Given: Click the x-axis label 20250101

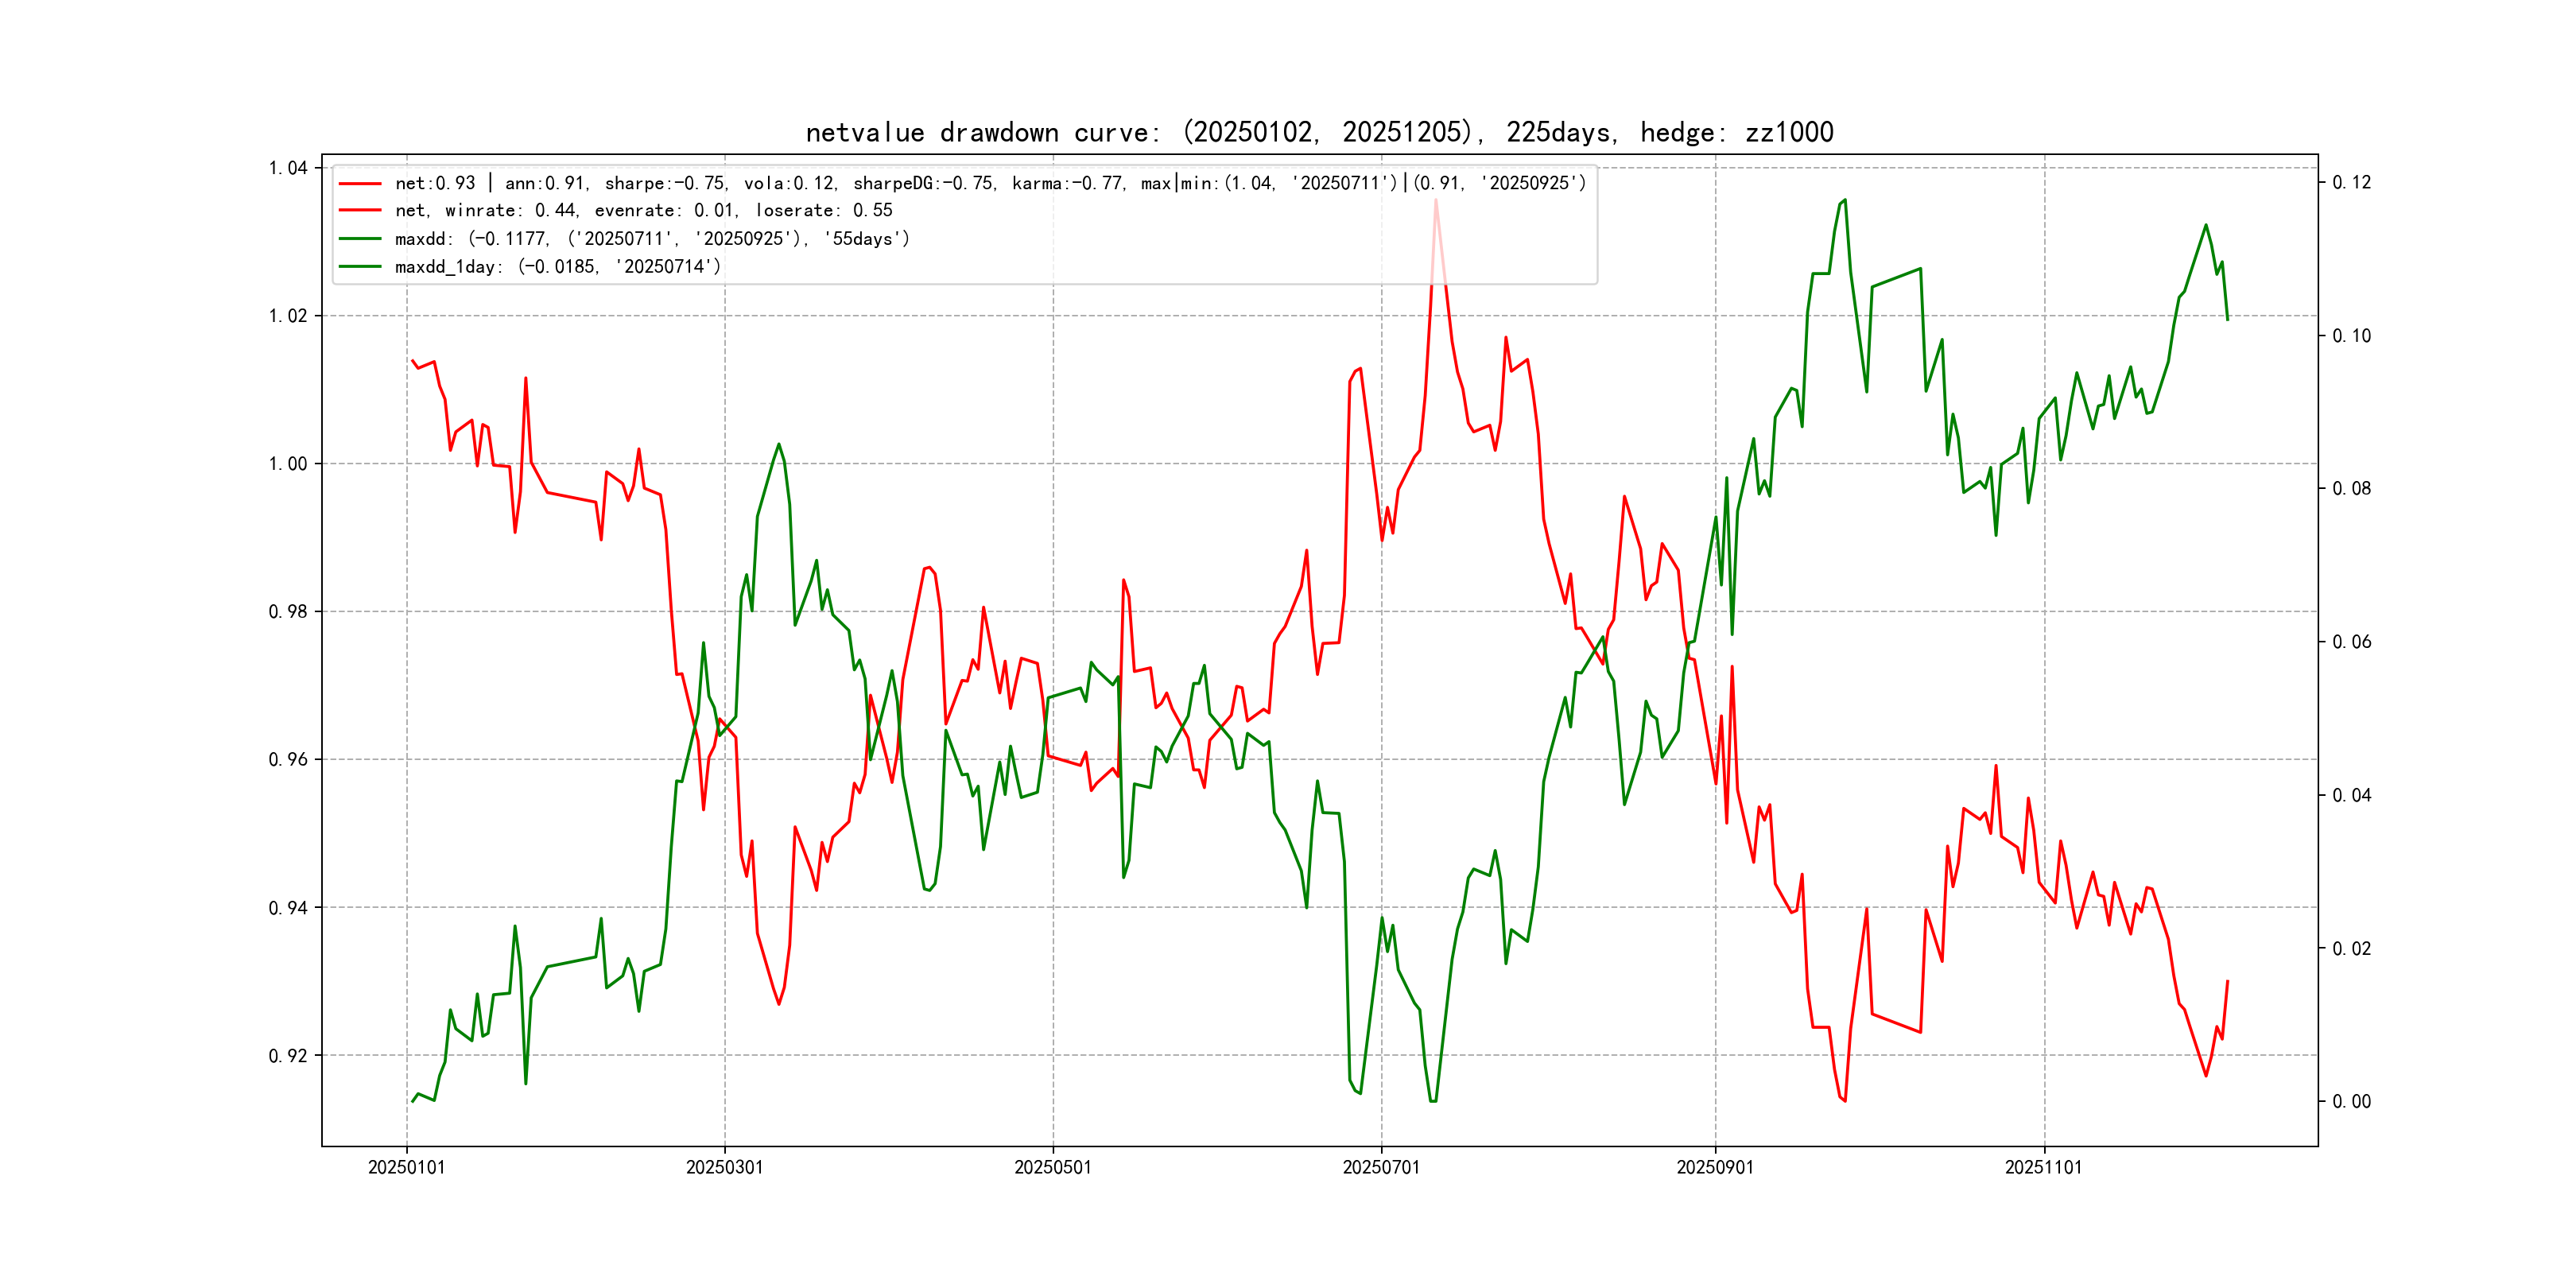Looking at the screenshot, I should [406, 1167].
